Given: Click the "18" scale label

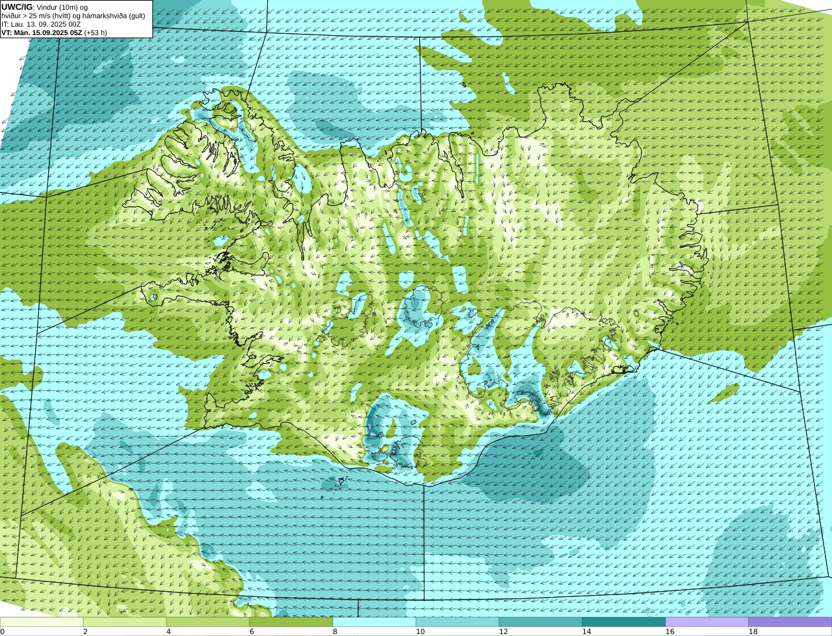Looking at the screenshot, I should point(753,631).
